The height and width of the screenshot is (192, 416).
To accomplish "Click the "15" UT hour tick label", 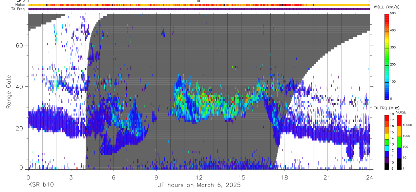I will tap(242, 177).
